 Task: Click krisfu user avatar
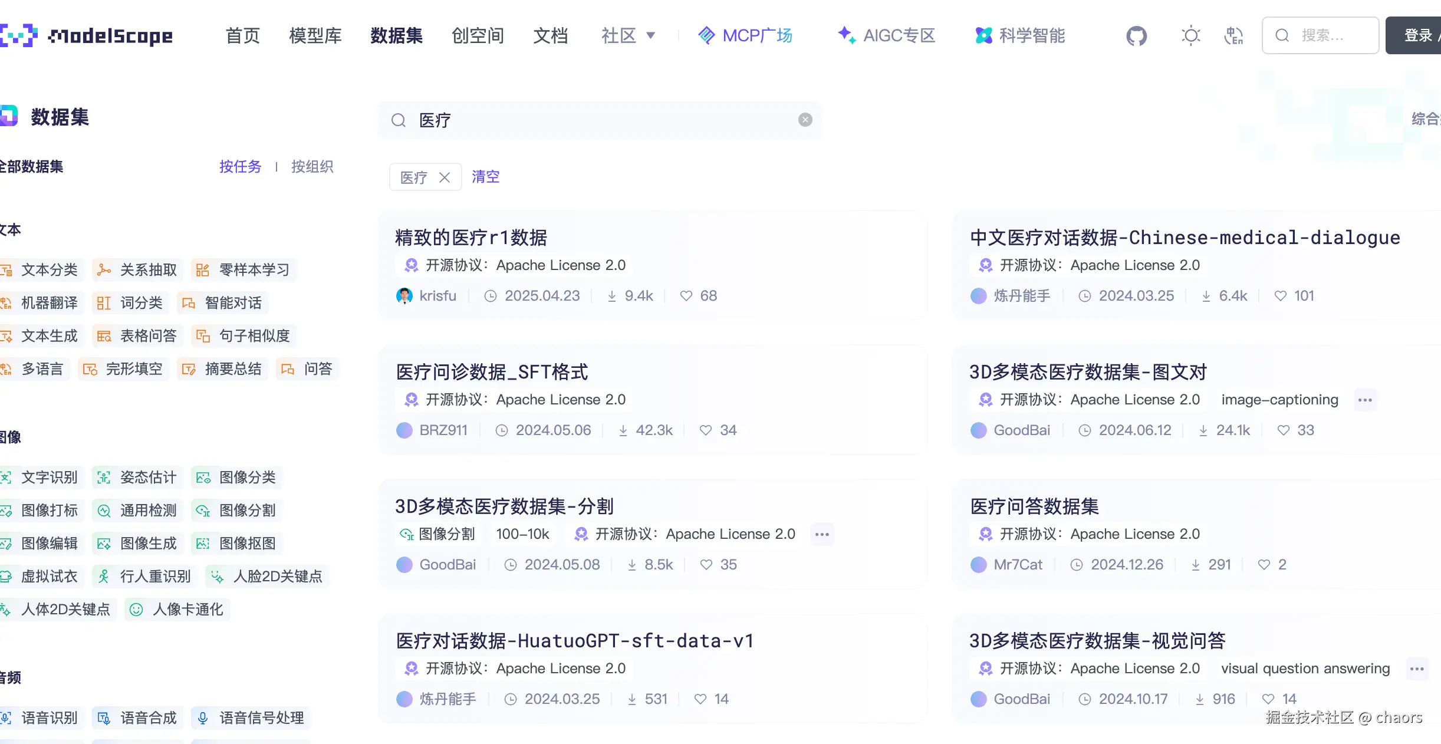coord(404,296)
